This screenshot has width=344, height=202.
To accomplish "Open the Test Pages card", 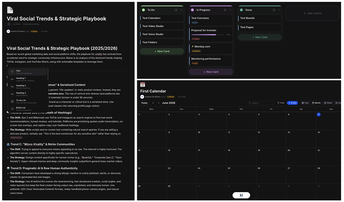I will [x=260, y=27].
